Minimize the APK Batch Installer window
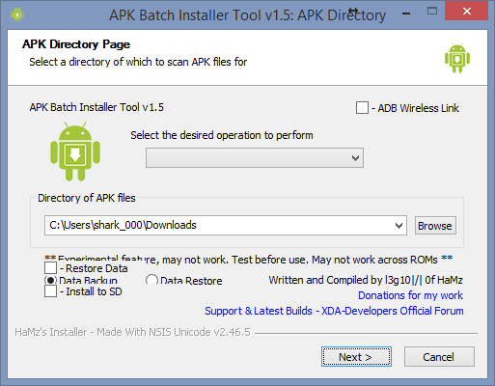 pos(406,13)
